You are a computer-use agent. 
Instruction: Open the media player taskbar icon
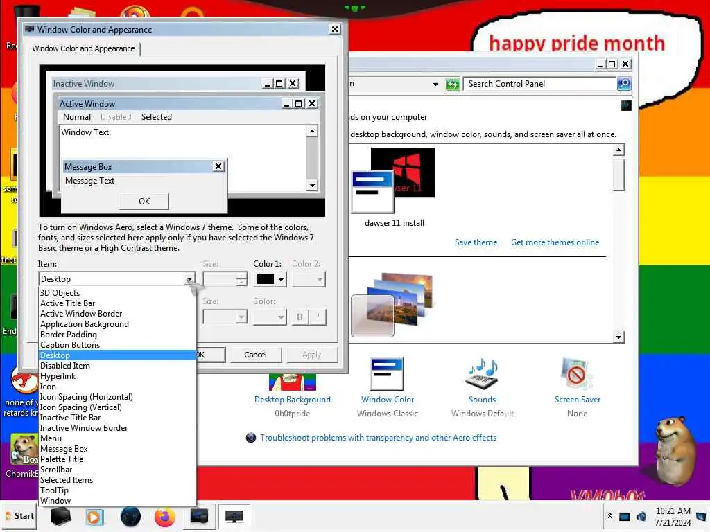tap(94, 517)
